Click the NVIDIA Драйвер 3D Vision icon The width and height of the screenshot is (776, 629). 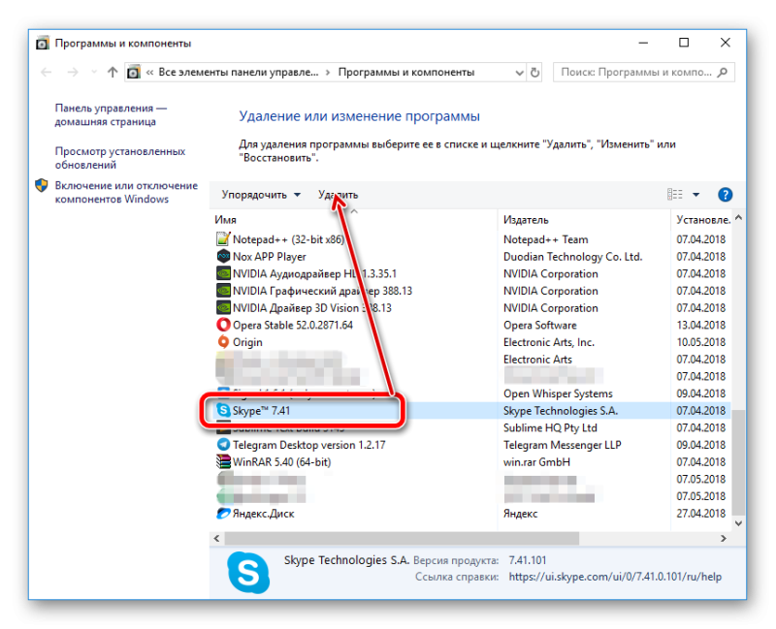pos(223,307)
